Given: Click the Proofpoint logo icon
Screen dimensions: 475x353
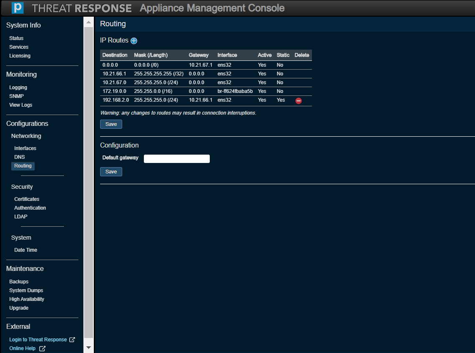Looking at the screenshot, I should [x=18, y=8].
